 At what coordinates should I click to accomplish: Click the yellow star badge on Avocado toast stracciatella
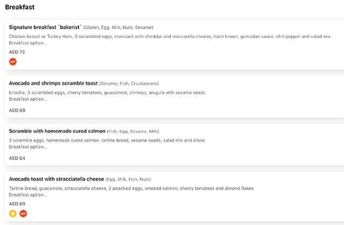coord(13,213)
